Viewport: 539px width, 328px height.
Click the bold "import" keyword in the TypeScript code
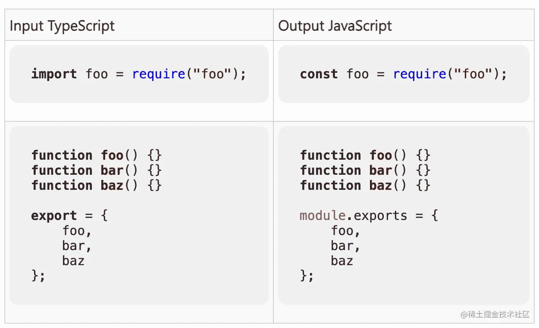pos(54,74)
